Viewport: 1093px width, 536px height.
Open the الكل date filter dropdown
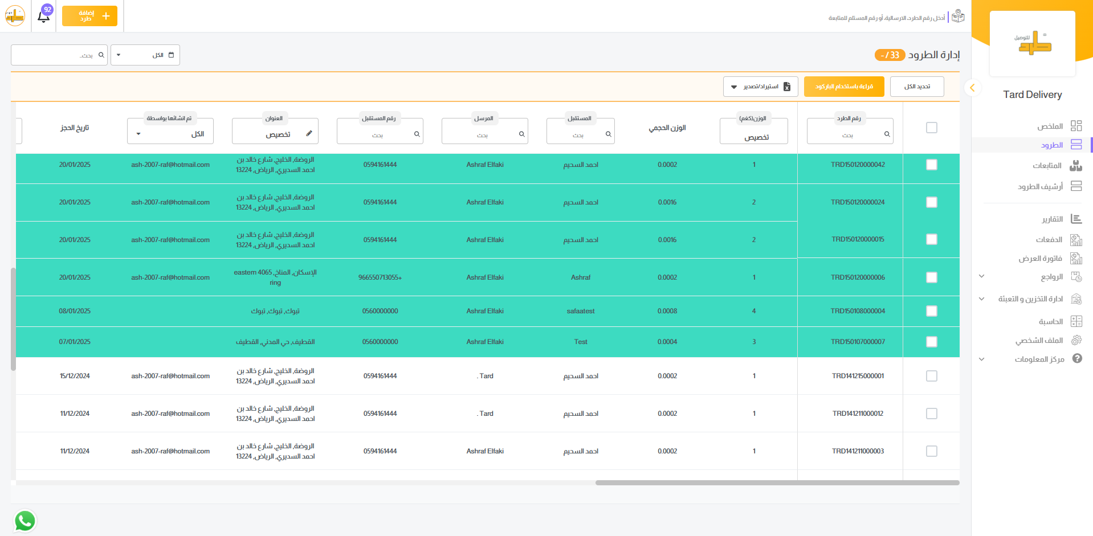[x=145, y=55]
